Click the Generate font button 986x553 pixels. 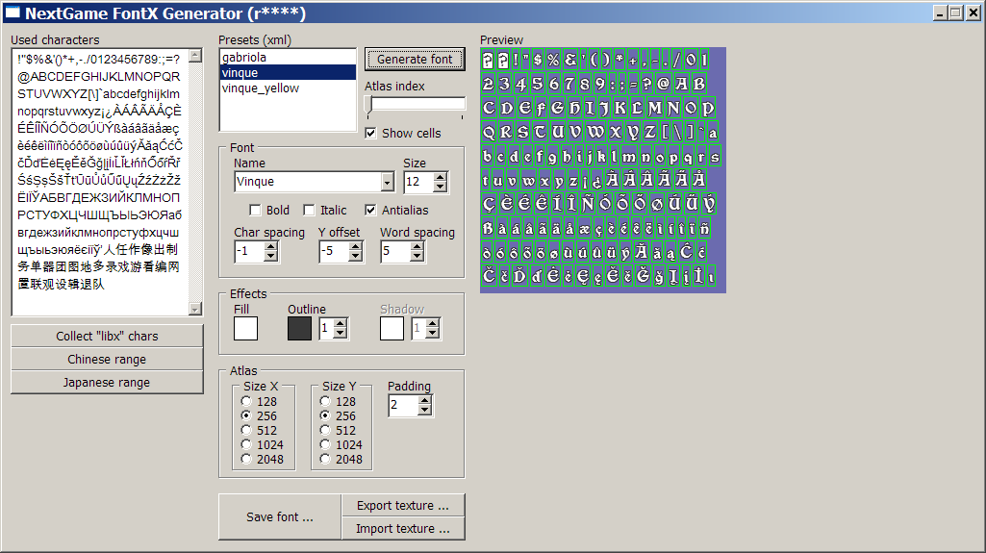(x=415, y=59)
